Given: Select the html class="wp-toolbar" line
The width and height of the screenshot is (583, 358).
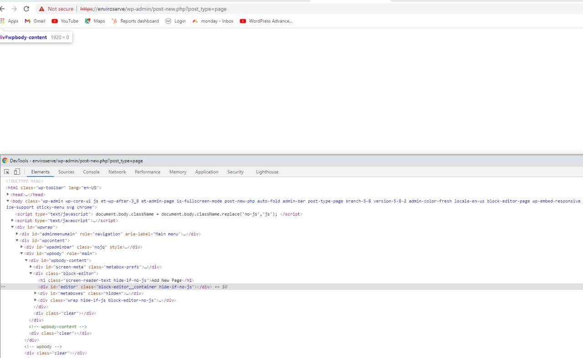Looking at the screenshot, I should coord(54,187).
